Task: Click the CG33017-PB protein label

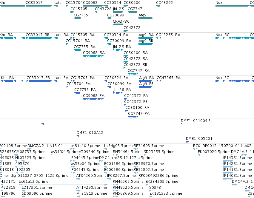Action: click(x=38, y=78)
